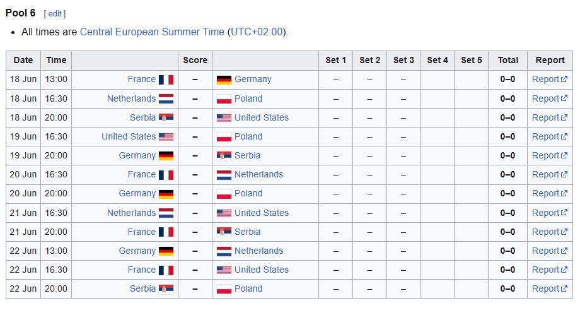Click the Germany flag in the 18 Jun 13:00 row
580x315 pixels.
point(224,80)
